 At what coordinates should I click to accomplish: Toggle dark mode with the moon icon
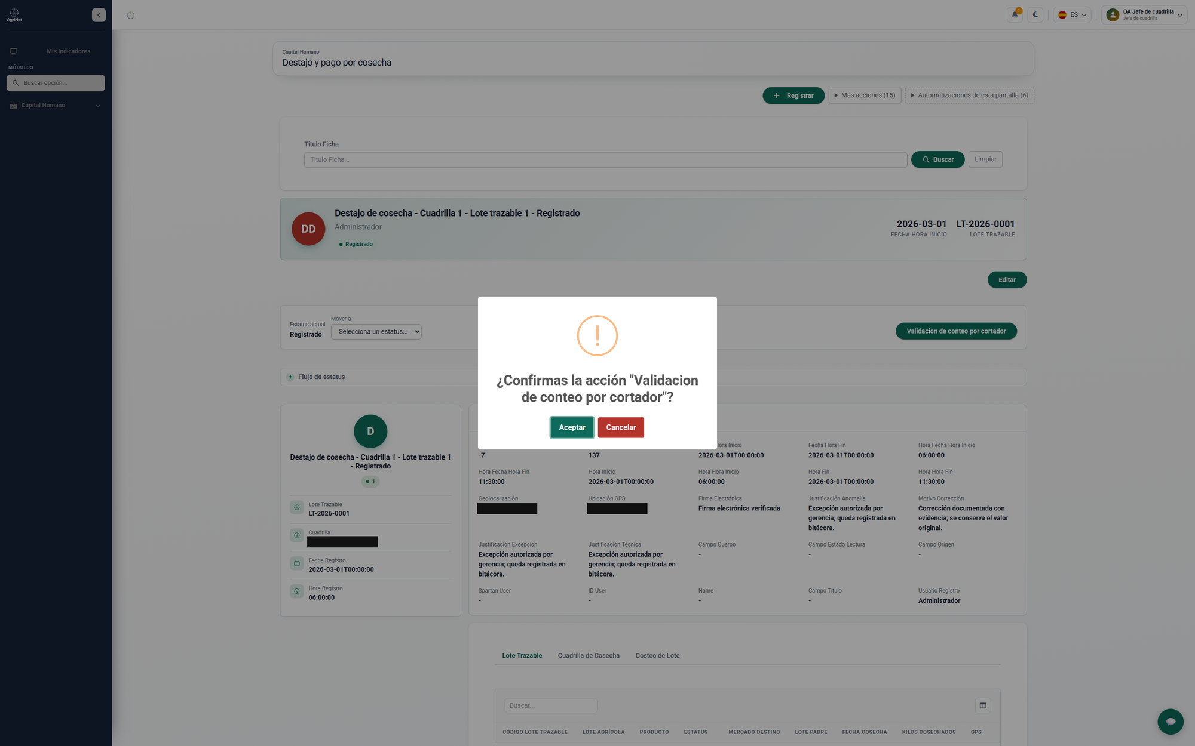tap(1035, 15)
